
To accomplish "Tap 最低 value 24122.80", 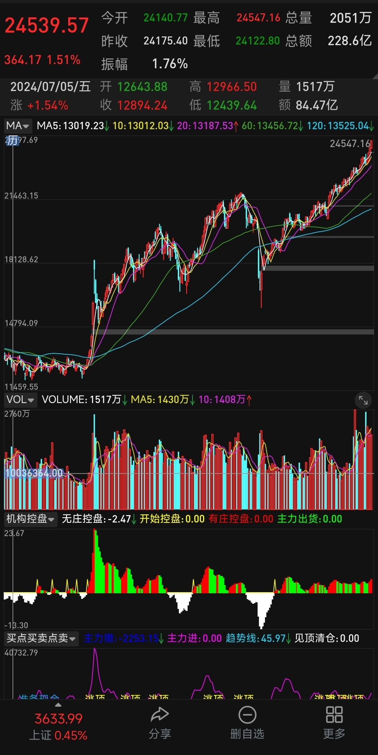I will pos(258,41).
